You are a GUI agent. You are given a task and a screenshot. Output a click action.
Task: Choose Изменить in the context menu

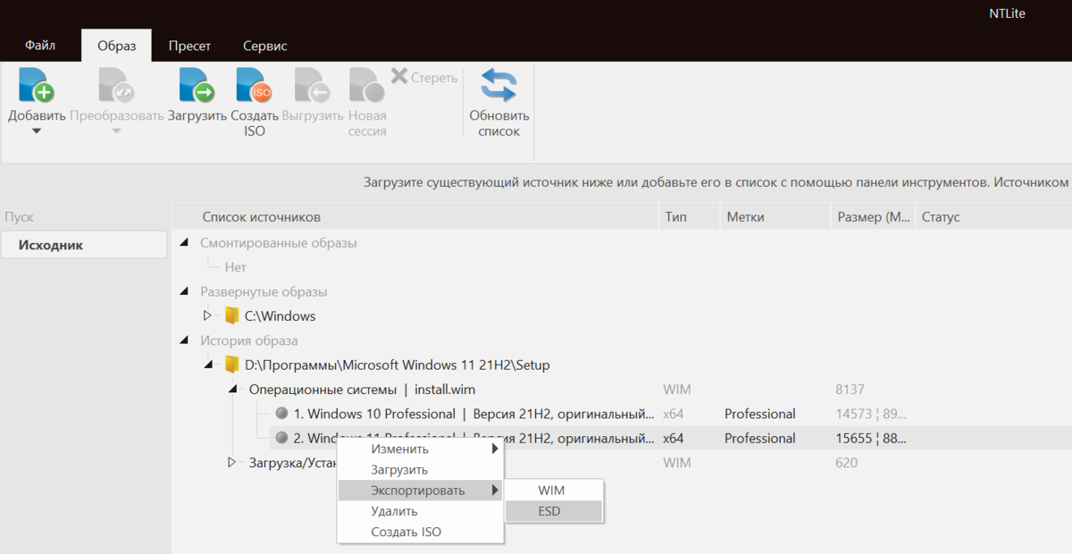click(x=420, y=449)
